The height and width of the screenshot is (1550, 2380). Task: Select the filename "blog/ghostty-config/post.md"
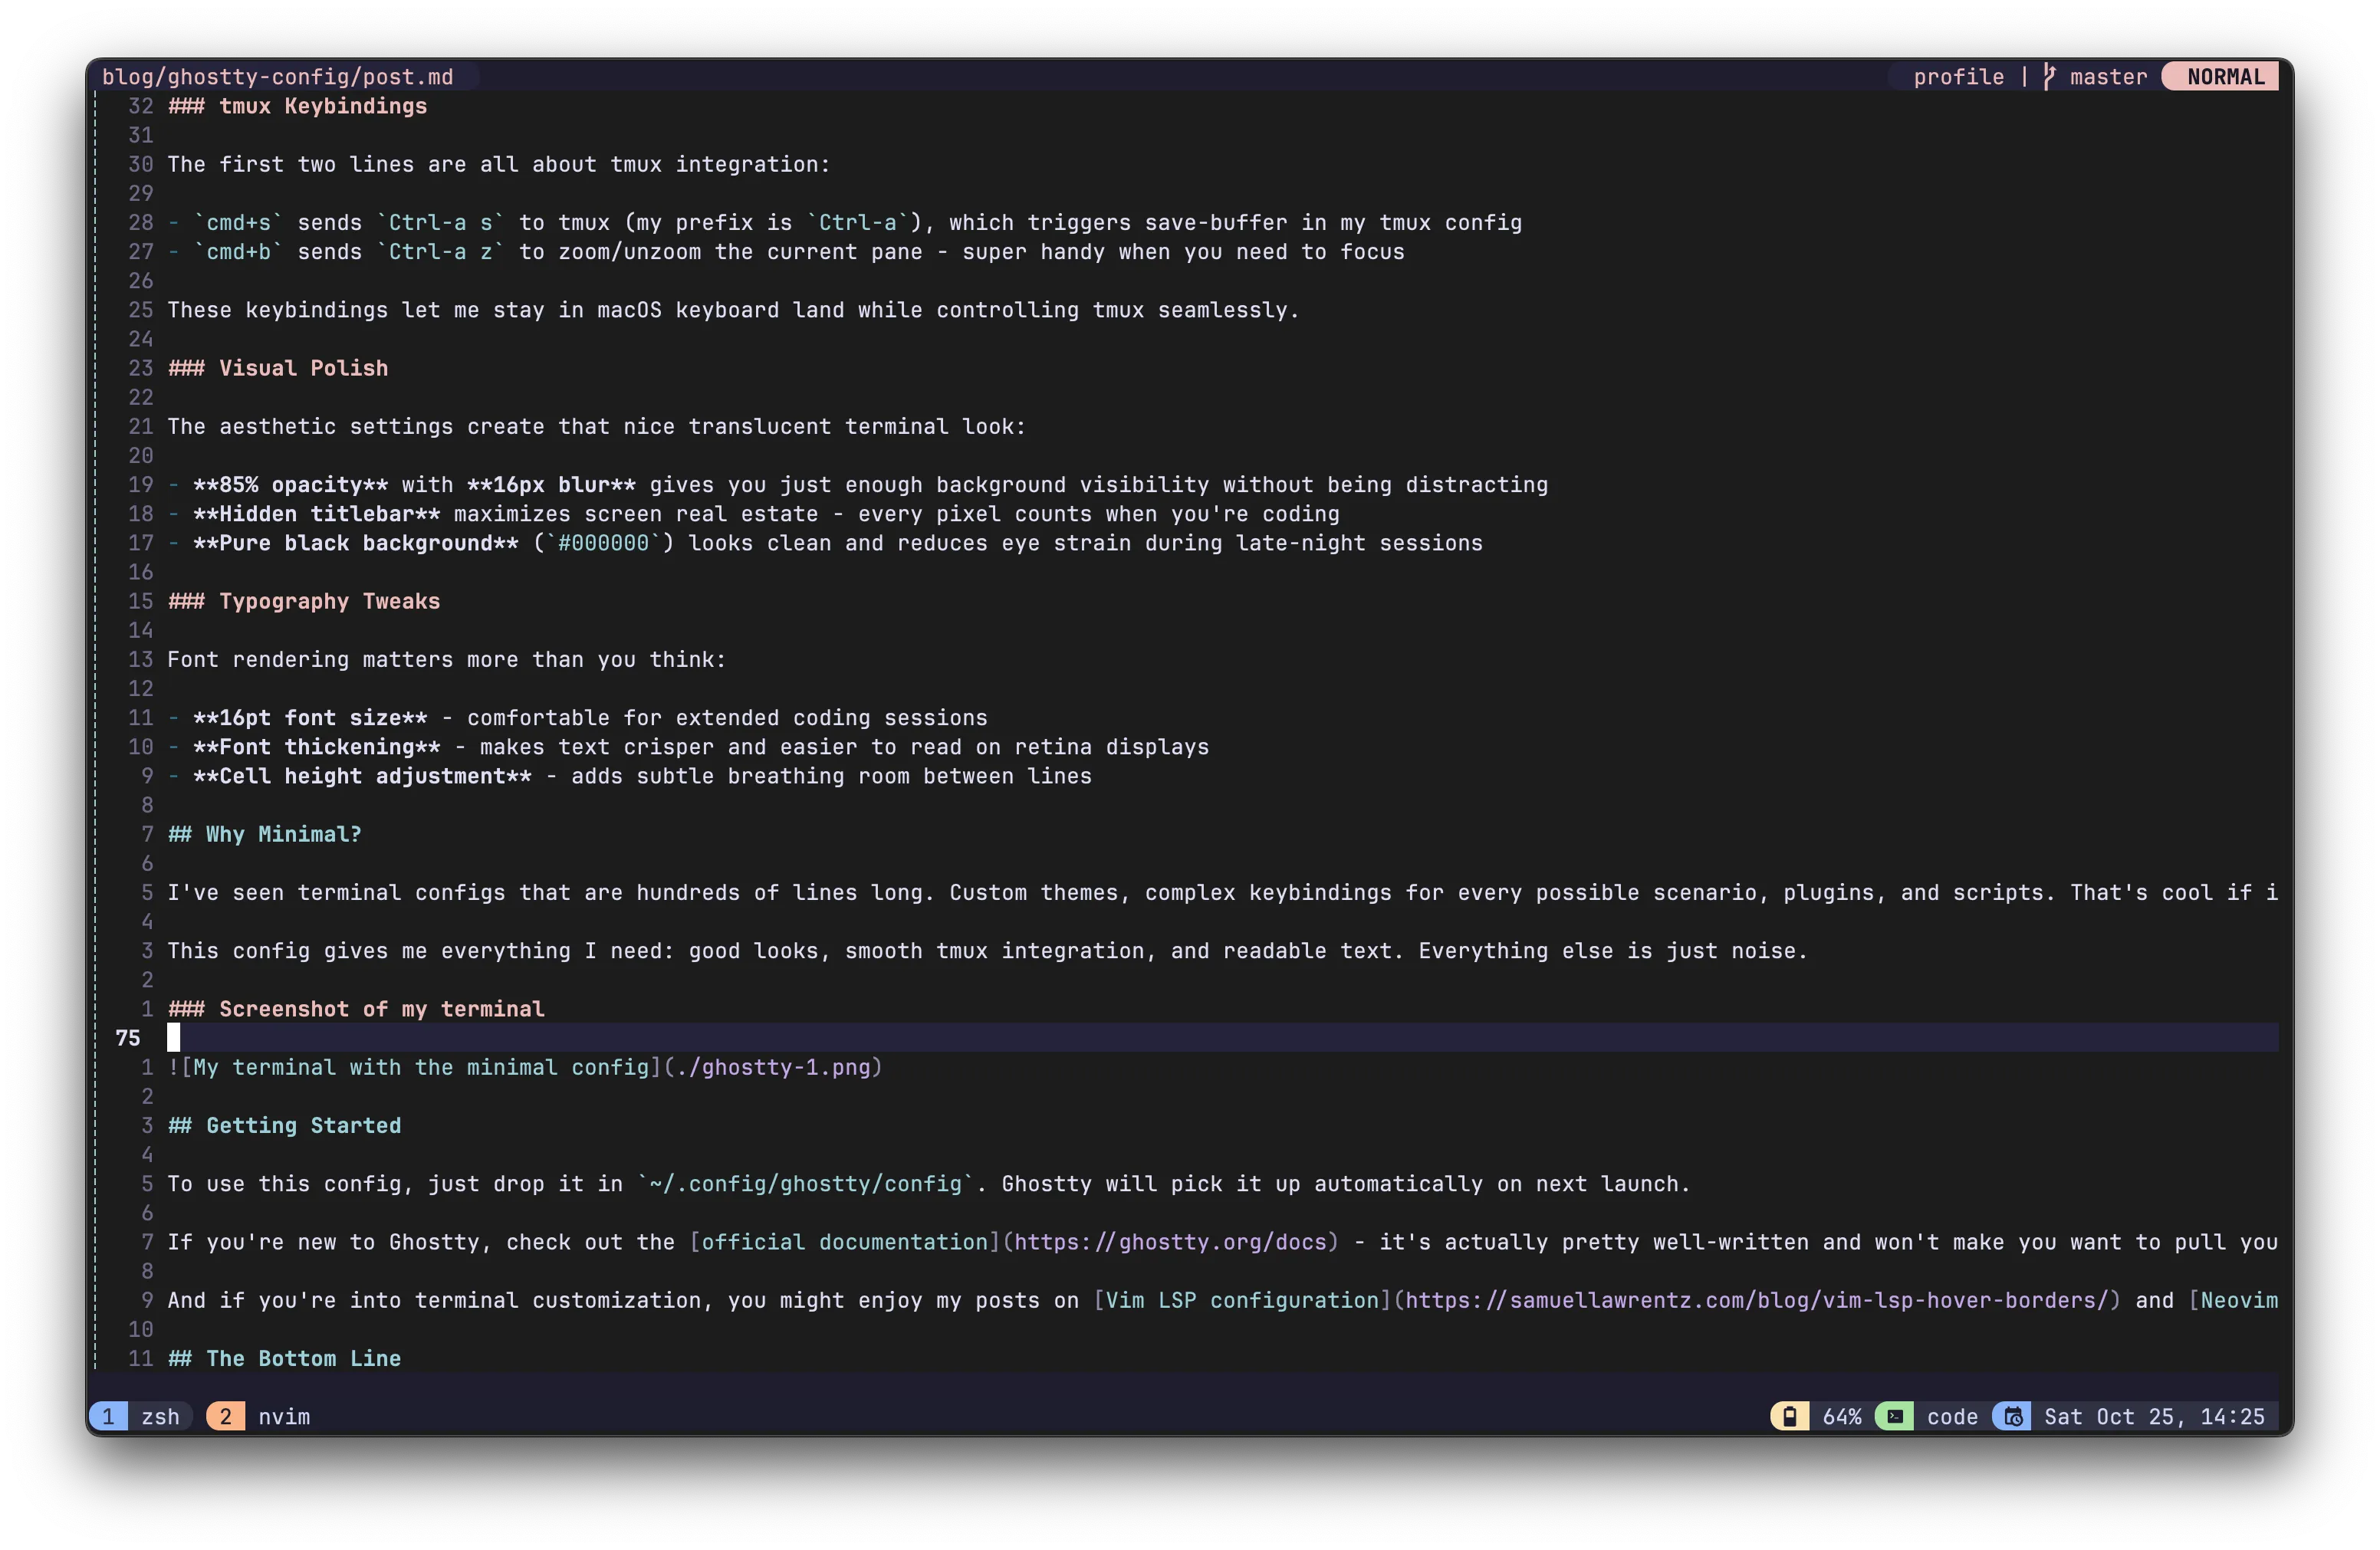coord(278,76)
